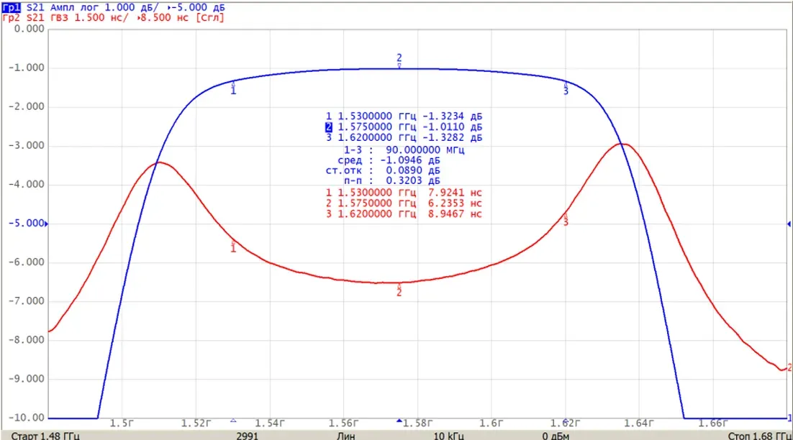Click the ст.отк : 0.0890 дБ statistic

tap(383, 170)
